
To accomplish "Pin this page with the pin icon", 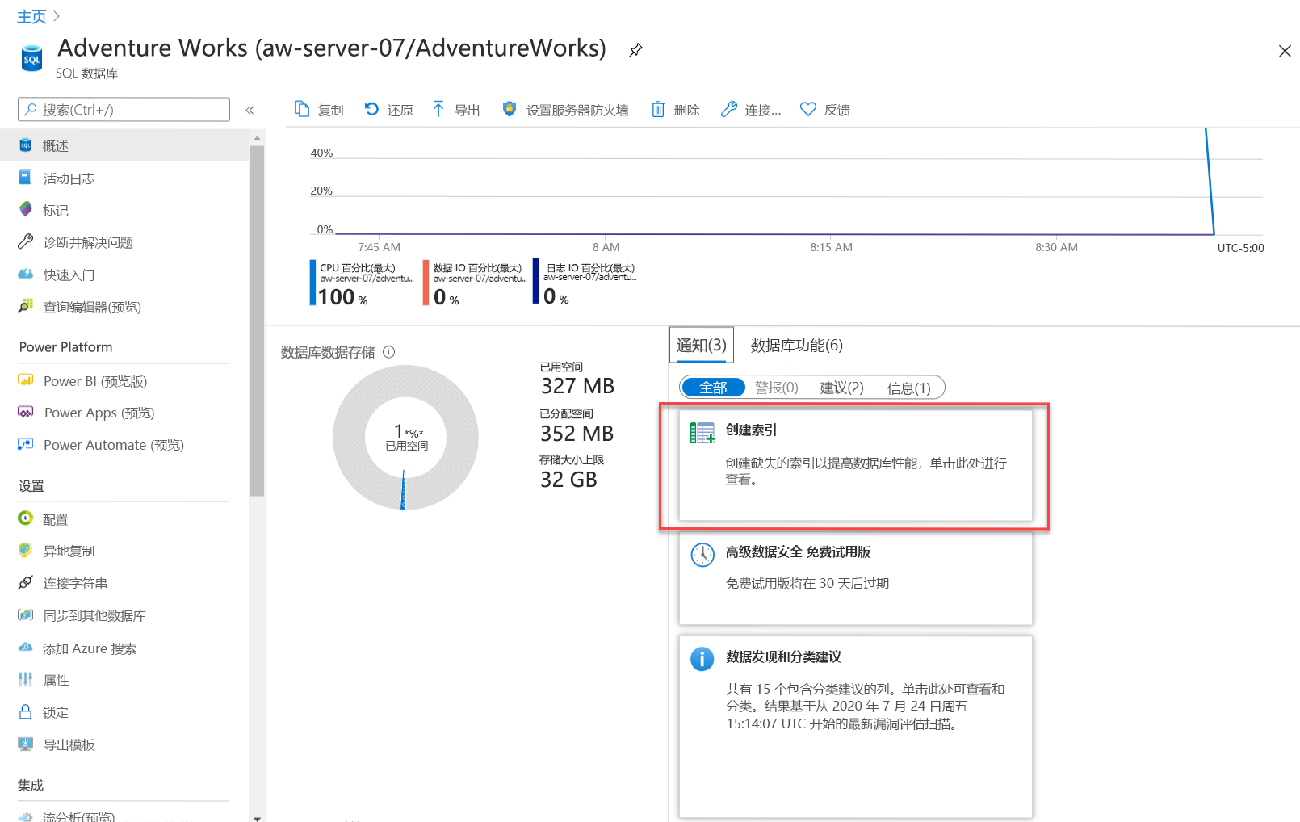I will pos(635,50).
